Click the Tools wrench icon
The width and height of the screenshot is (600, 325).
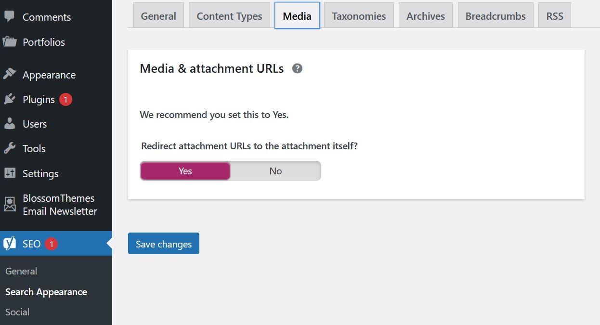tap(9, 148)
